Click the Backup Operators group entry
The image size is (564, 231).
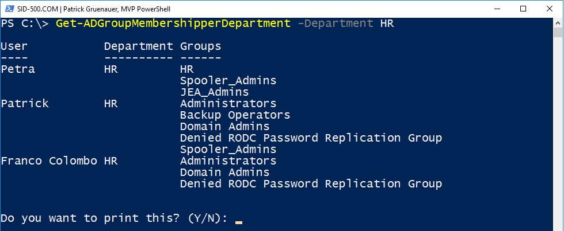point(235,115)
